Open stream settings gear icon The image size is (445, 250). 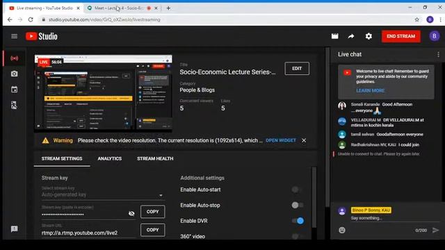pyautogui.click(x=369, y=36)
